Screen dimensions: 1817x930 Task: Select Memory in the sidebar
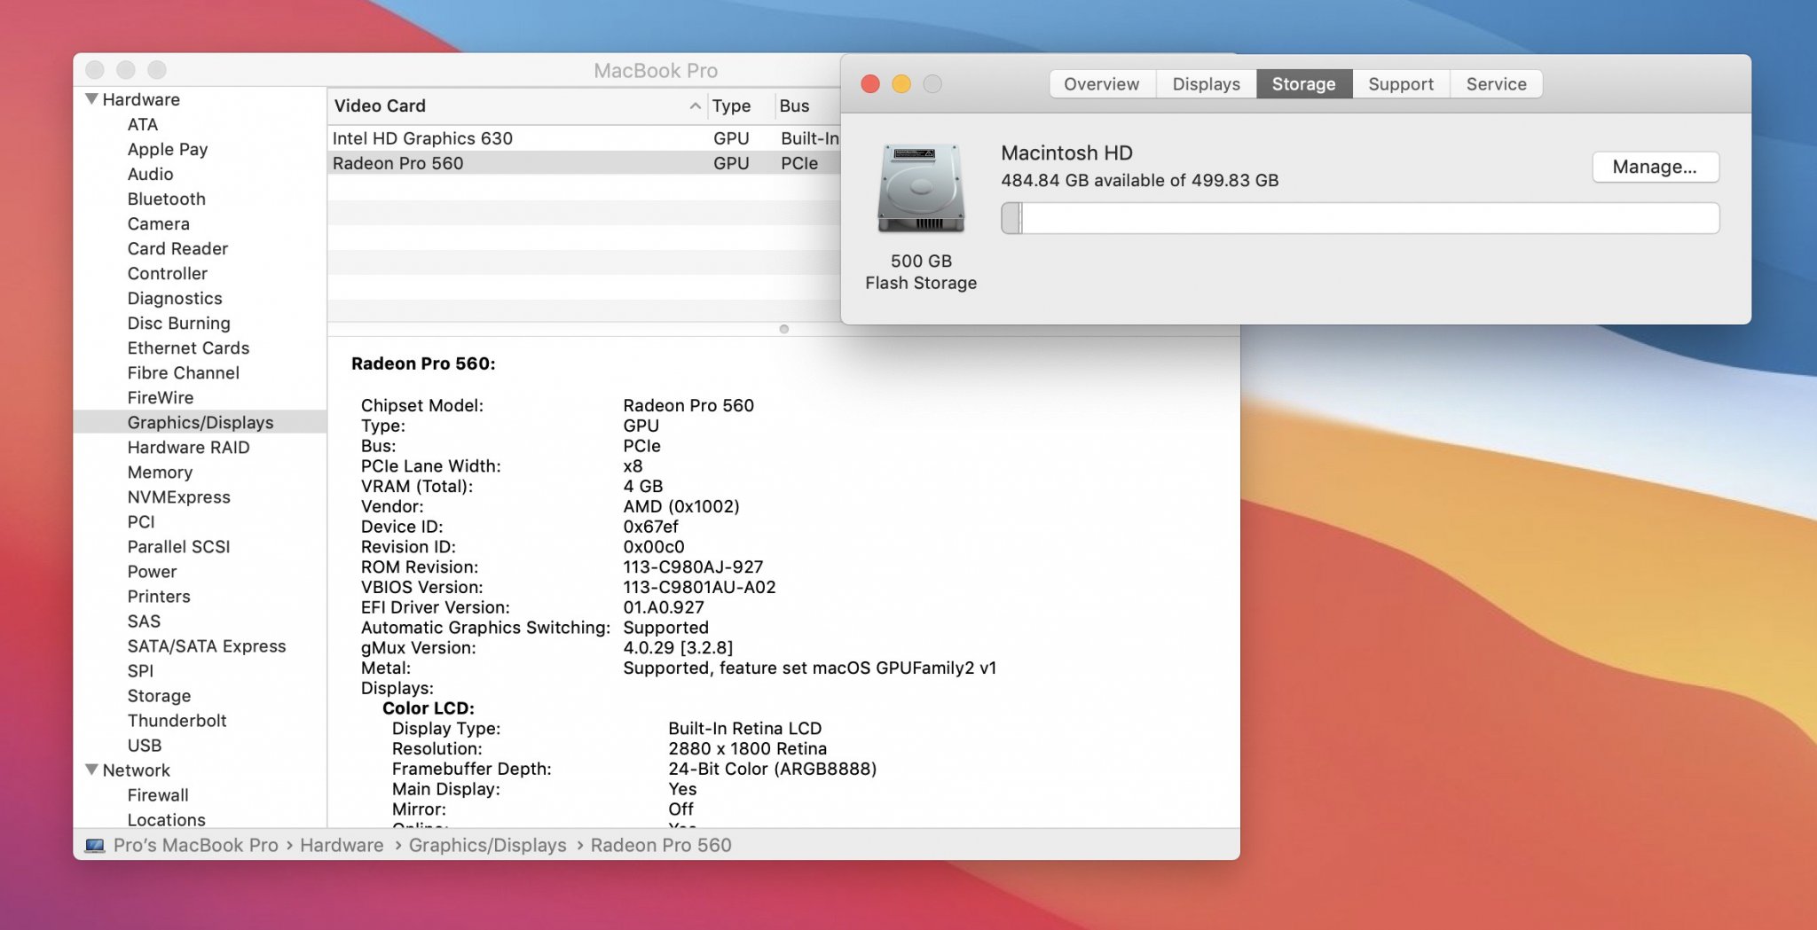160,472
